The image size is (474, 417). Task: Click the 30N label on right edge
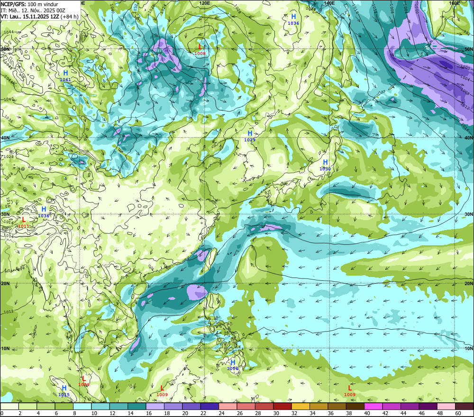[x=469, y=214]
